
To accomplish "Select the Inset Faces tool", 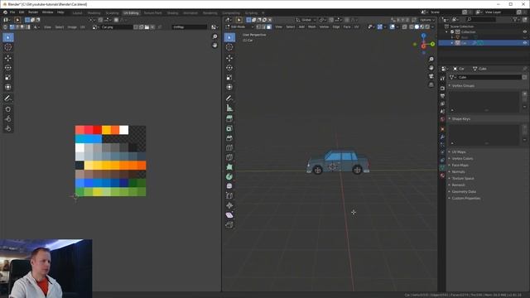I will (x=229, y=128).
